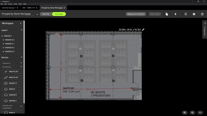Click the zoom in magnifier button
207x116 pixels.
pos(185,113)
